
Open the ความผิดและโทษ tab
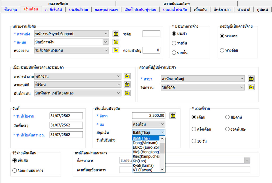pyautogui.click(x=177, y=4)
